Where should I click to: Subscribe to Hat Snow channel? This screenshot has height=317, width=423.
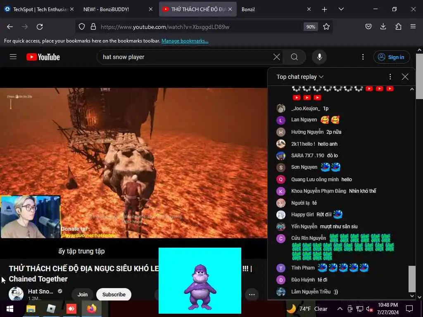pos(114,295)
